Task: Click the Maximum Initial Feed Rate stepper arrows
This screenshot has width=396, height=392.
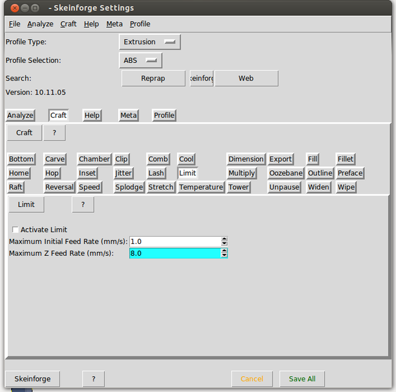Action: coord(224,242)
